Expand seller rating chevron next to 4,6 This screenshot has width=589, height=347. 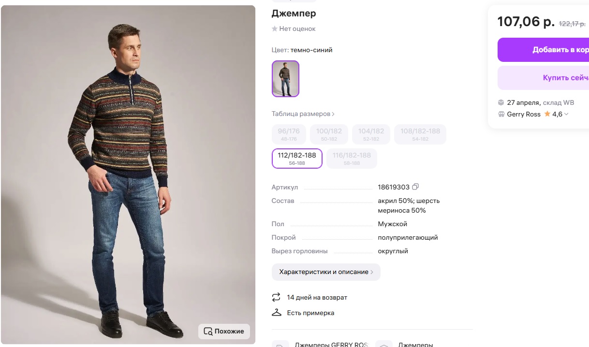566,115
